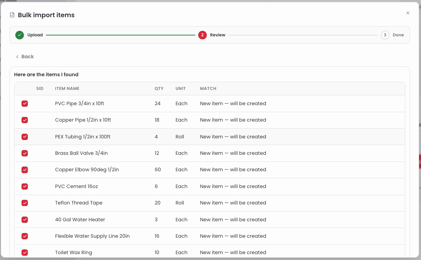Close the Bulk import items dialog
421x260 pixels.
(x=408, y=13)
